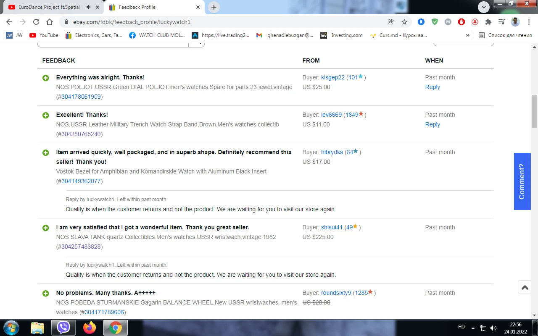Reload the eBay feedback page

point(36,22)
